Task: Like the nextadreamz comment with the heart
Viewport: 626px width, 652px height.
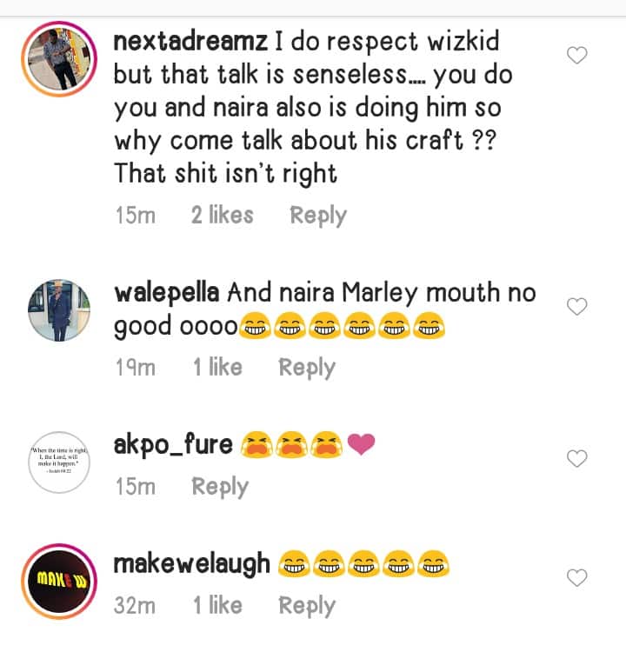Action: coord(576,56)
